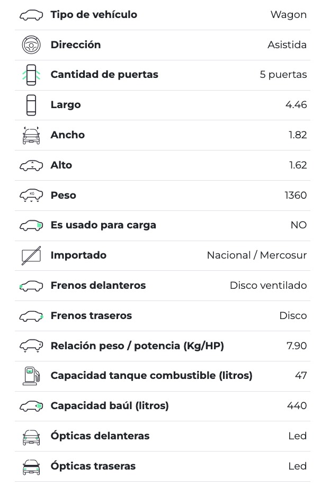Click the Ancho car width icon
Image resolution: width=321 pixels, height=495 pixels.
[31, 135]
